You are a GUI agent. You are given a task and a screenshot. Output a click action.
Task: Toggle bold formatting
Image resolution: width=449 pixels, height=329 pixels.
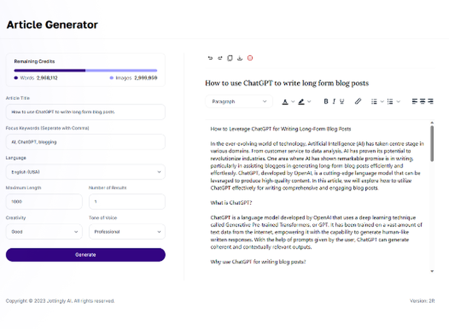(x=326, y=101)
